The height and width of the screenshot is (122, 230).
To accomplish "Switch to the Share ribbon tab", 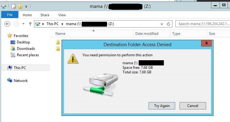I will pyautogui.click(x=45, y=15).
